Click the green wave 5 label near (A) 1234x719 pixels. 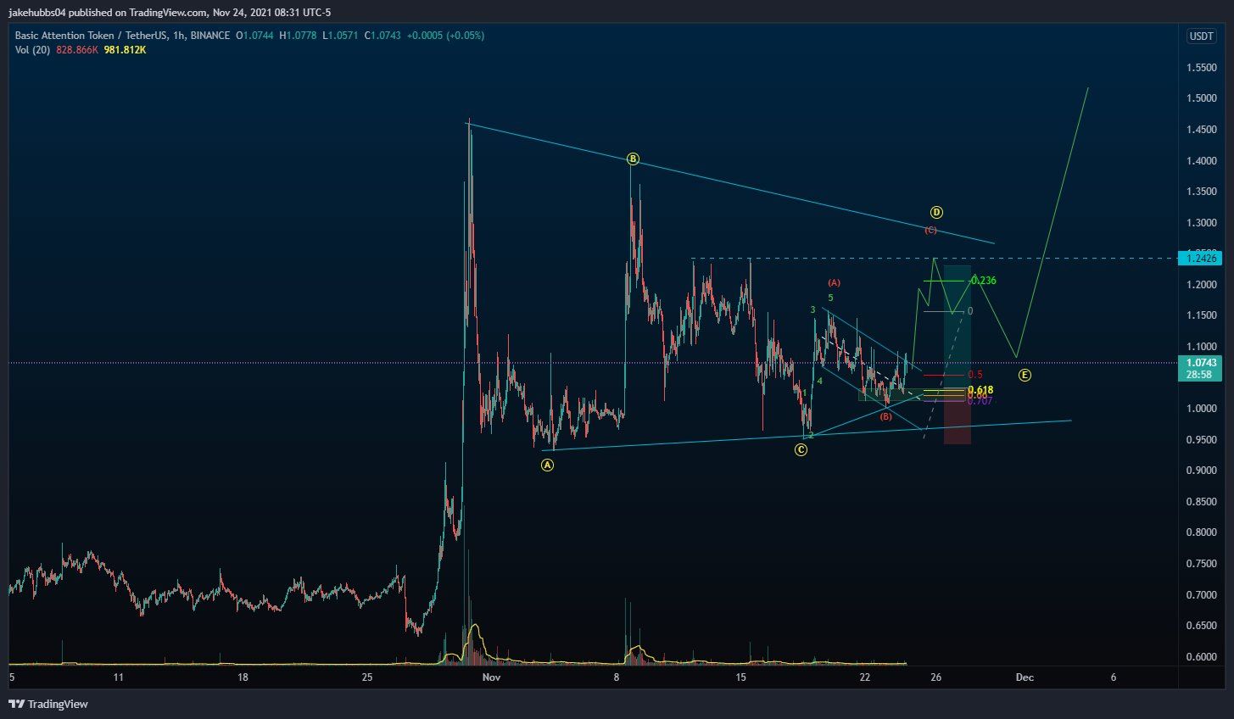pos(830,298)
